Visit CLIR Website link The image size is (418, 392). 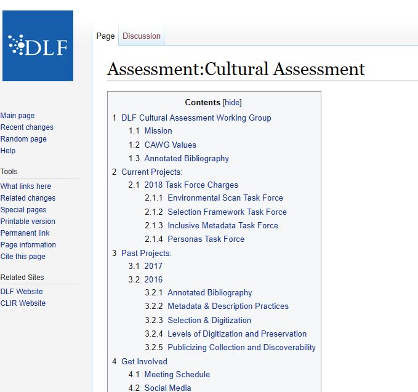pos(23,303)
